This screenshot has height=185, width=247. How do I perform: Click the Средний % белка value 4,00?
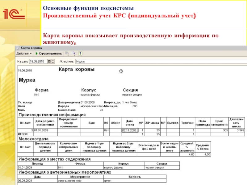pos(203,154)
